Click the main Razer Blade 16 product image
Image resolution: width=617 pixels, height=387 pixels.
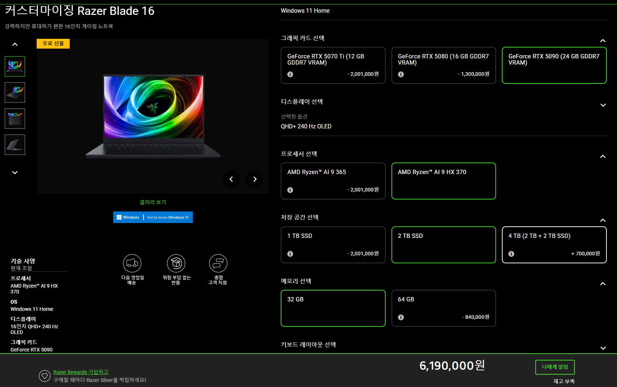coord(153,116)
